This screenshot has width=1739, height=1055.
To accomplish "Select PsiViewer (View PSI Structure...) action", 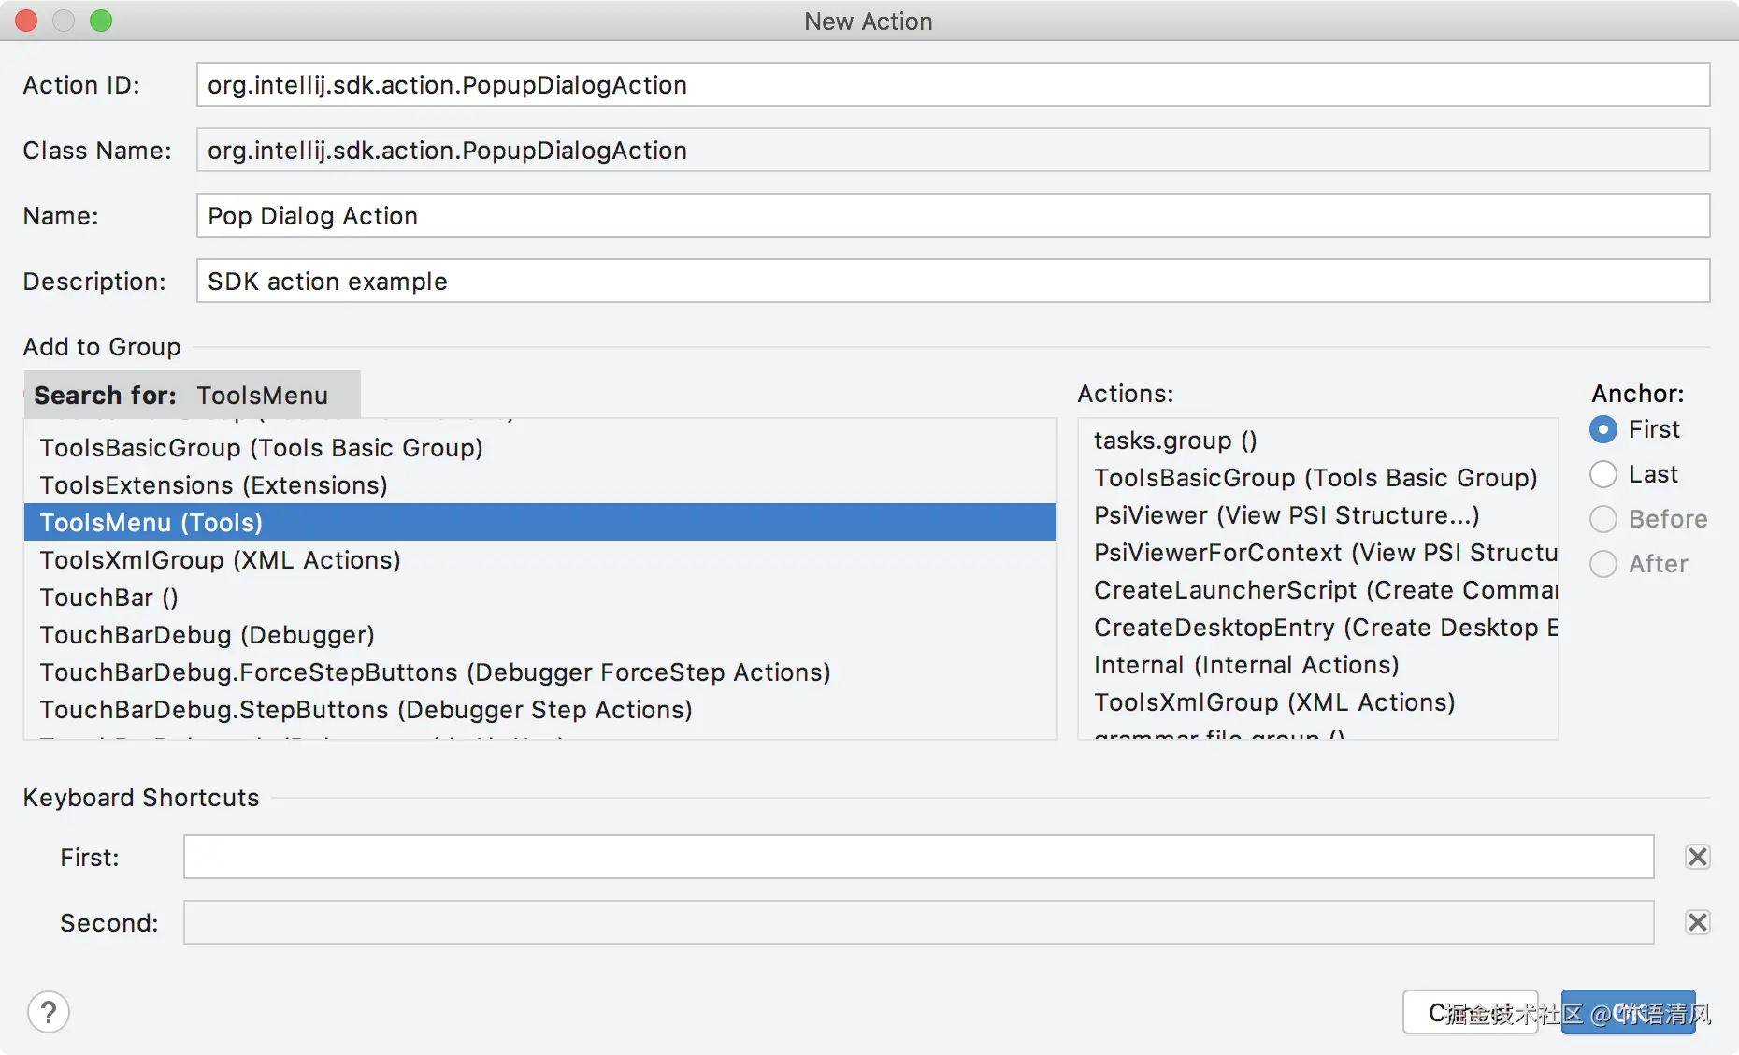I will [x=1318, y=515].
